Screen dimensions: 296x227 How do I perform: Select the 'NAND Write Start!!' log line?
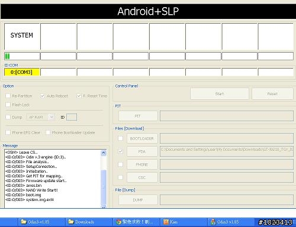click(31, 190)
